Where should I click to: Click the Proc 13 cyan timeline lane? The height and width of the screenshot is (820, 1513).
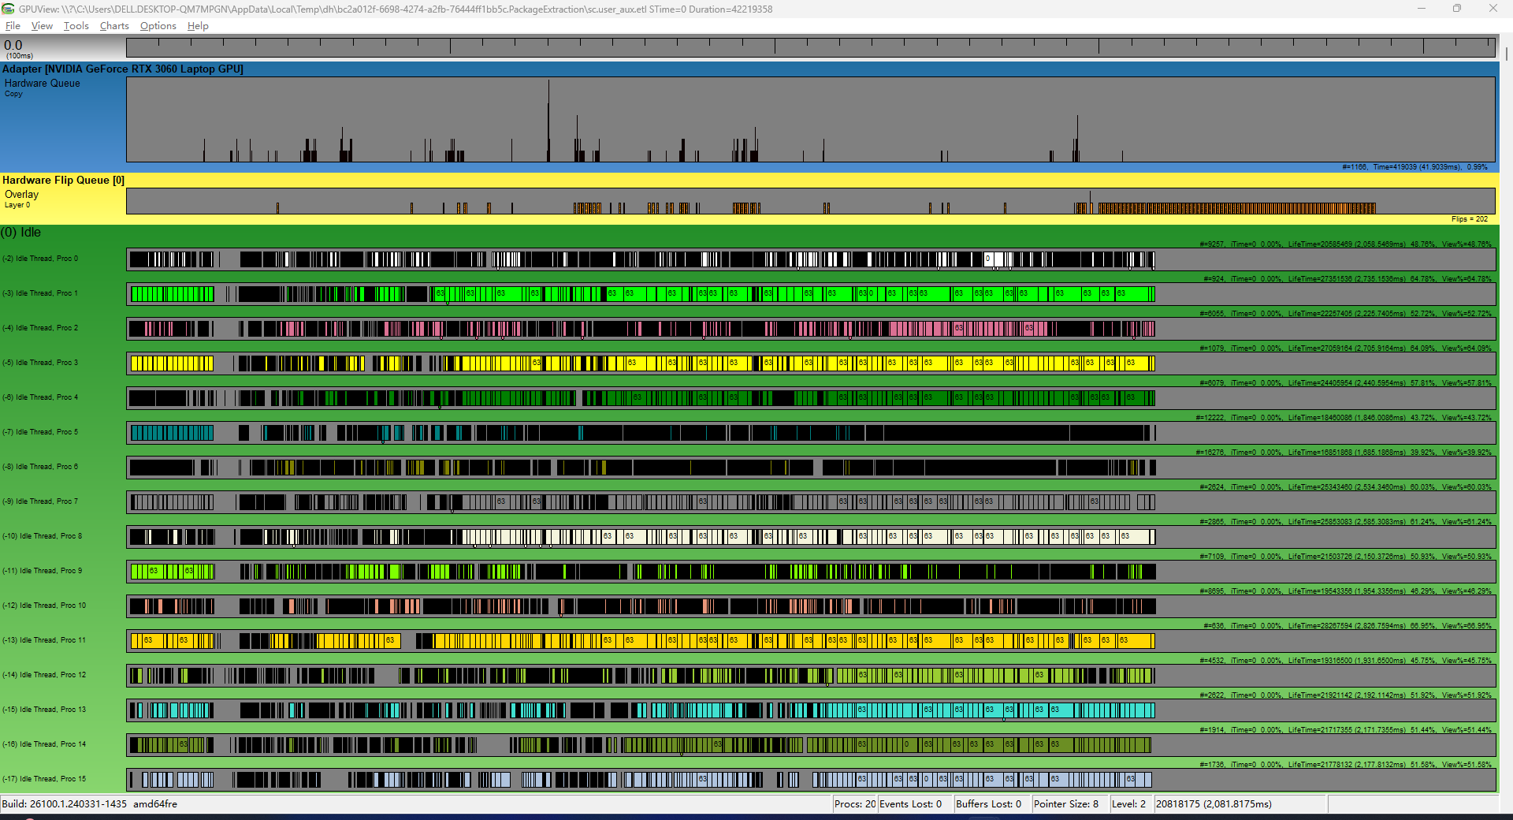click(811, 710)
